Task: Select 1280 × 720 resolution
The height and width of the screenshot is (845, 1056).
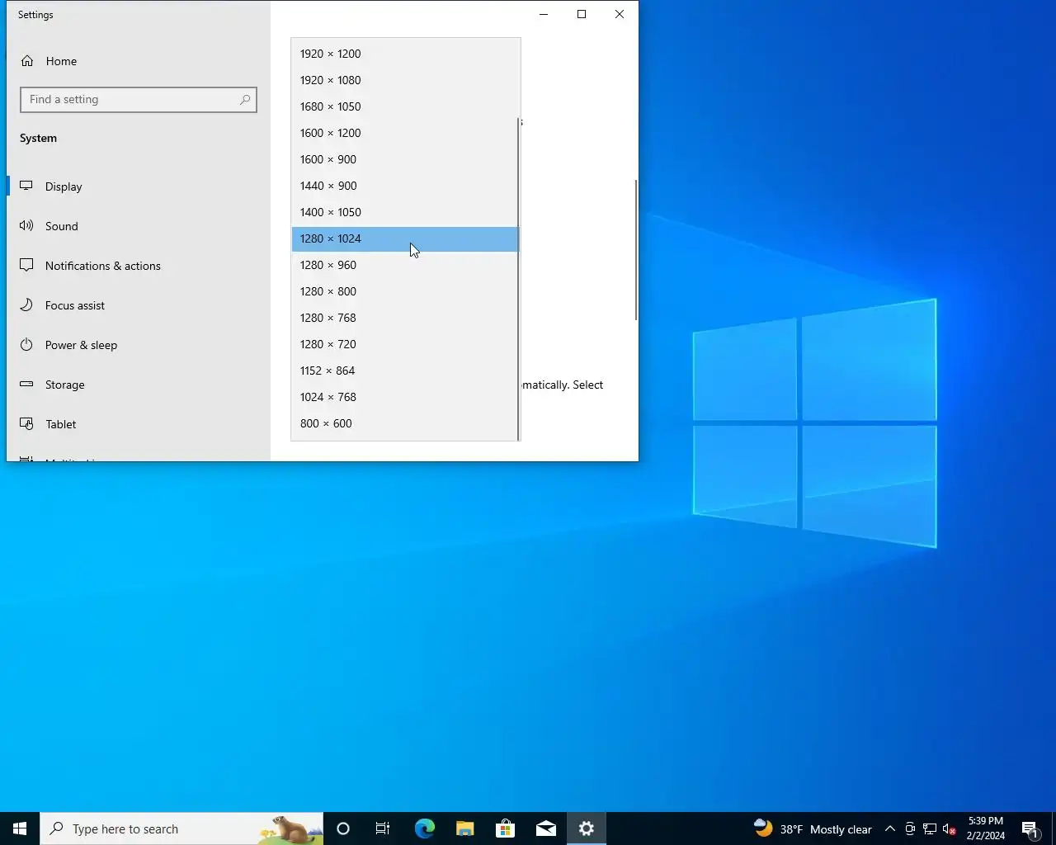Action: [x=404, y=344]
